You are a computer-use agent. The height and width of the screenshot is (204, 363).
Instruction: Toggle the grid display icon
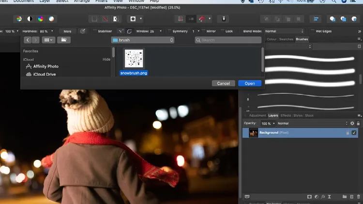pyautogui.click(x=181, y=19)
